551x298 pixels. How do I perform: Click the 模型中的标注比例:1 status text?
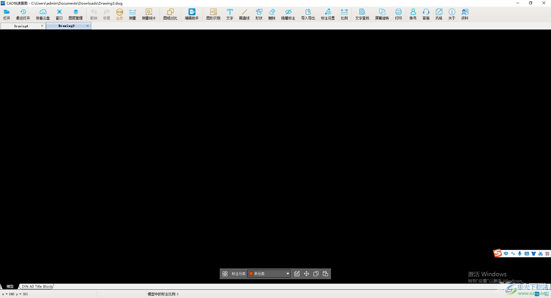click(163, 294)
